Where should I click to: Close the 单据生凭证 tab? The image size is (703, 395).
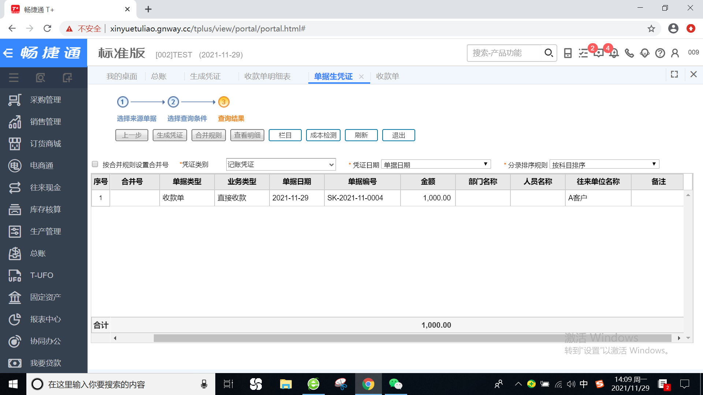[x=361, y=76]
